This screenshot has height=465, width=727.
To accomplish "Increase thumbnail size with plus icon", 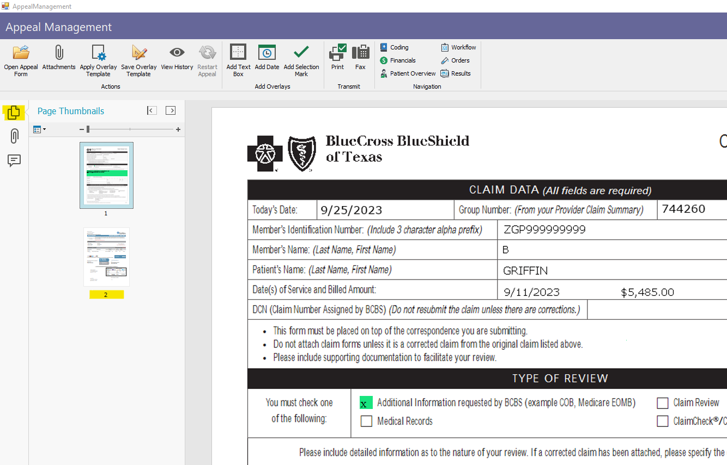I will click(x=178, y=129).
